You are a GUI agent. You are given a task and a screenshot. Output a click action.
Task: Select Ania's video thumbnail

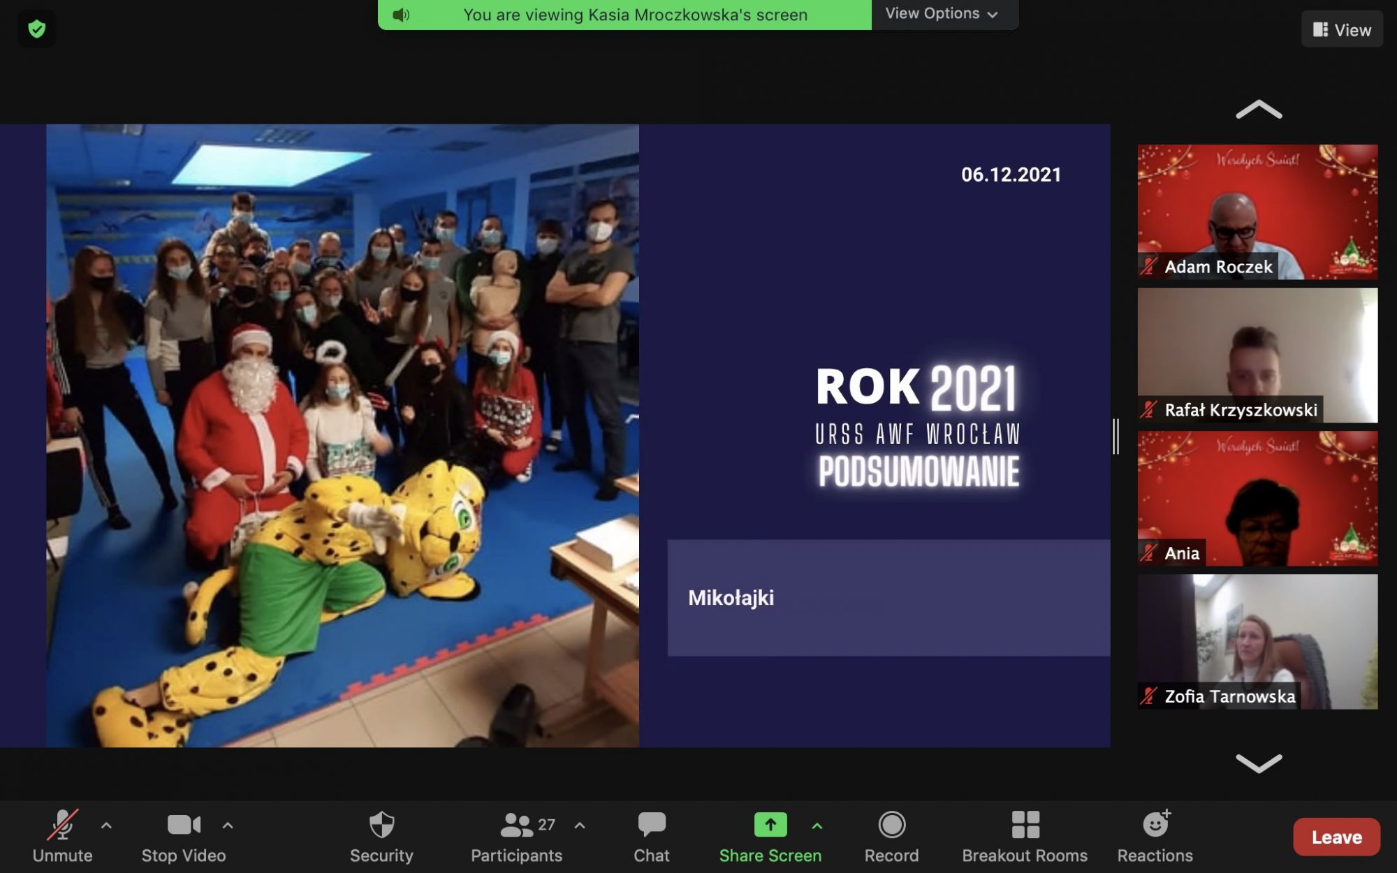click(x=1257, y=498)
